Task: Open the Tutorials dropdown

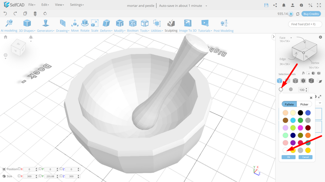Action: tap(205, 26)
